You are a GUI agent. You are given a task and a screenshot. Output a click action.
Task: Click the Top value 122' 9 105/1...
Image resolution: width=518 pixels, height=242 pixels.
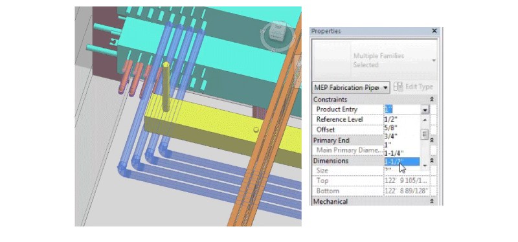pos(406,181)
